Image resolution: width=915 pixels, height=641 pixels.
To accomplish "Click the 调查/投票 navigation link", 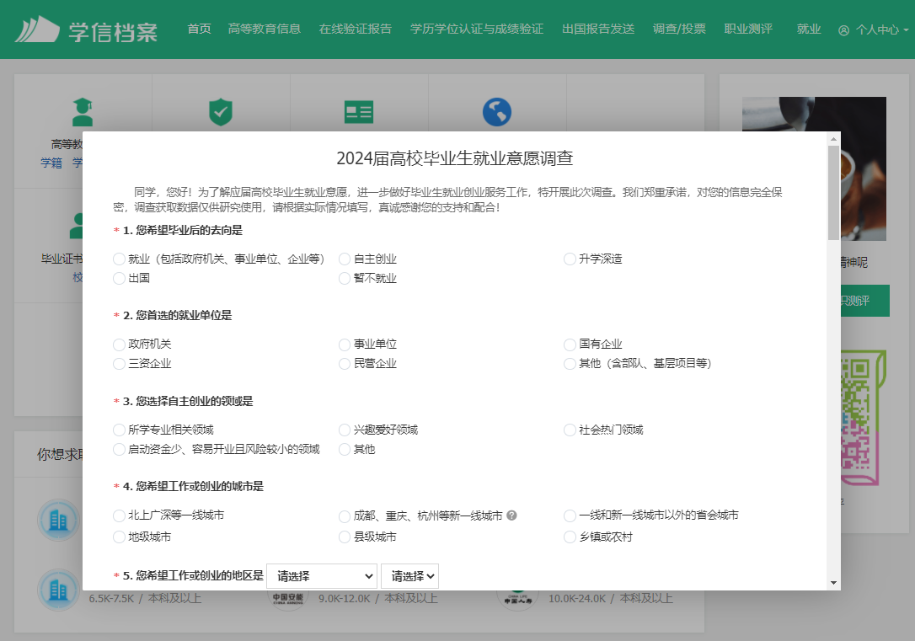I will pyautogui.click(x=679, y=29).
